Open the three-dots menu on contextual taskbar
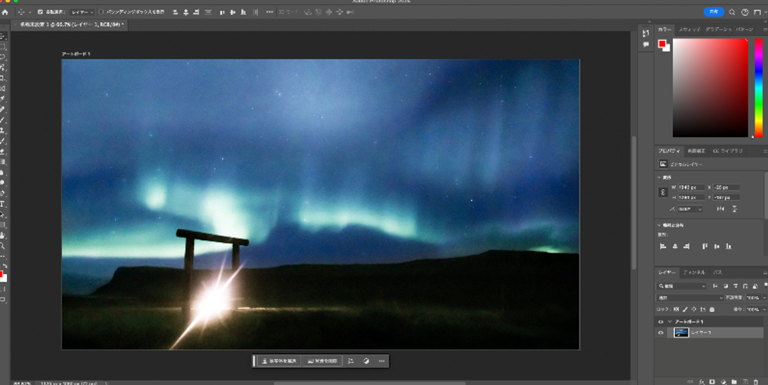Screen dimensions: 768x385 coord(381,361)
